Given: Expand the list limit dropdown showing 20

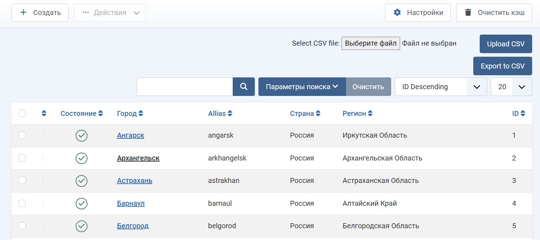Looking at the screenshot, I should 511,87.
